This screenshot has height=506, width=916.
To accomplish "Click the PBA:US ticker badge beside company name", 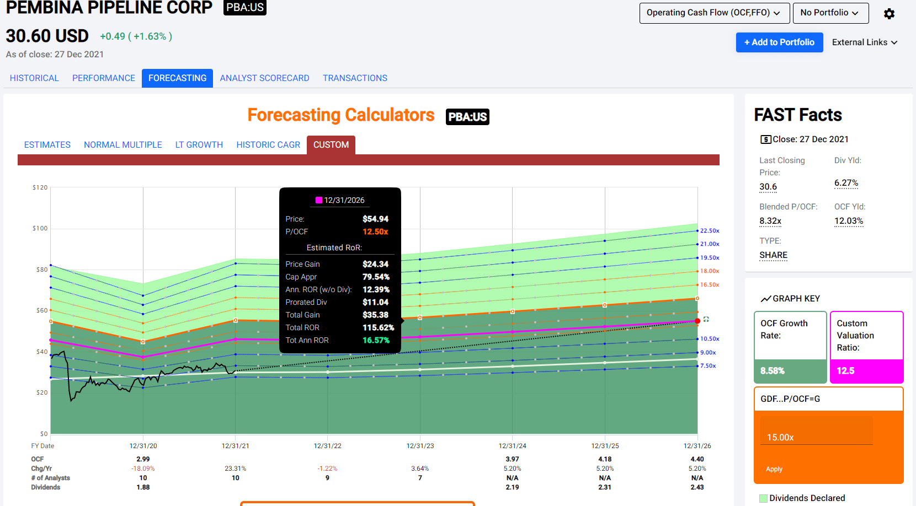I will pos(245,7).
